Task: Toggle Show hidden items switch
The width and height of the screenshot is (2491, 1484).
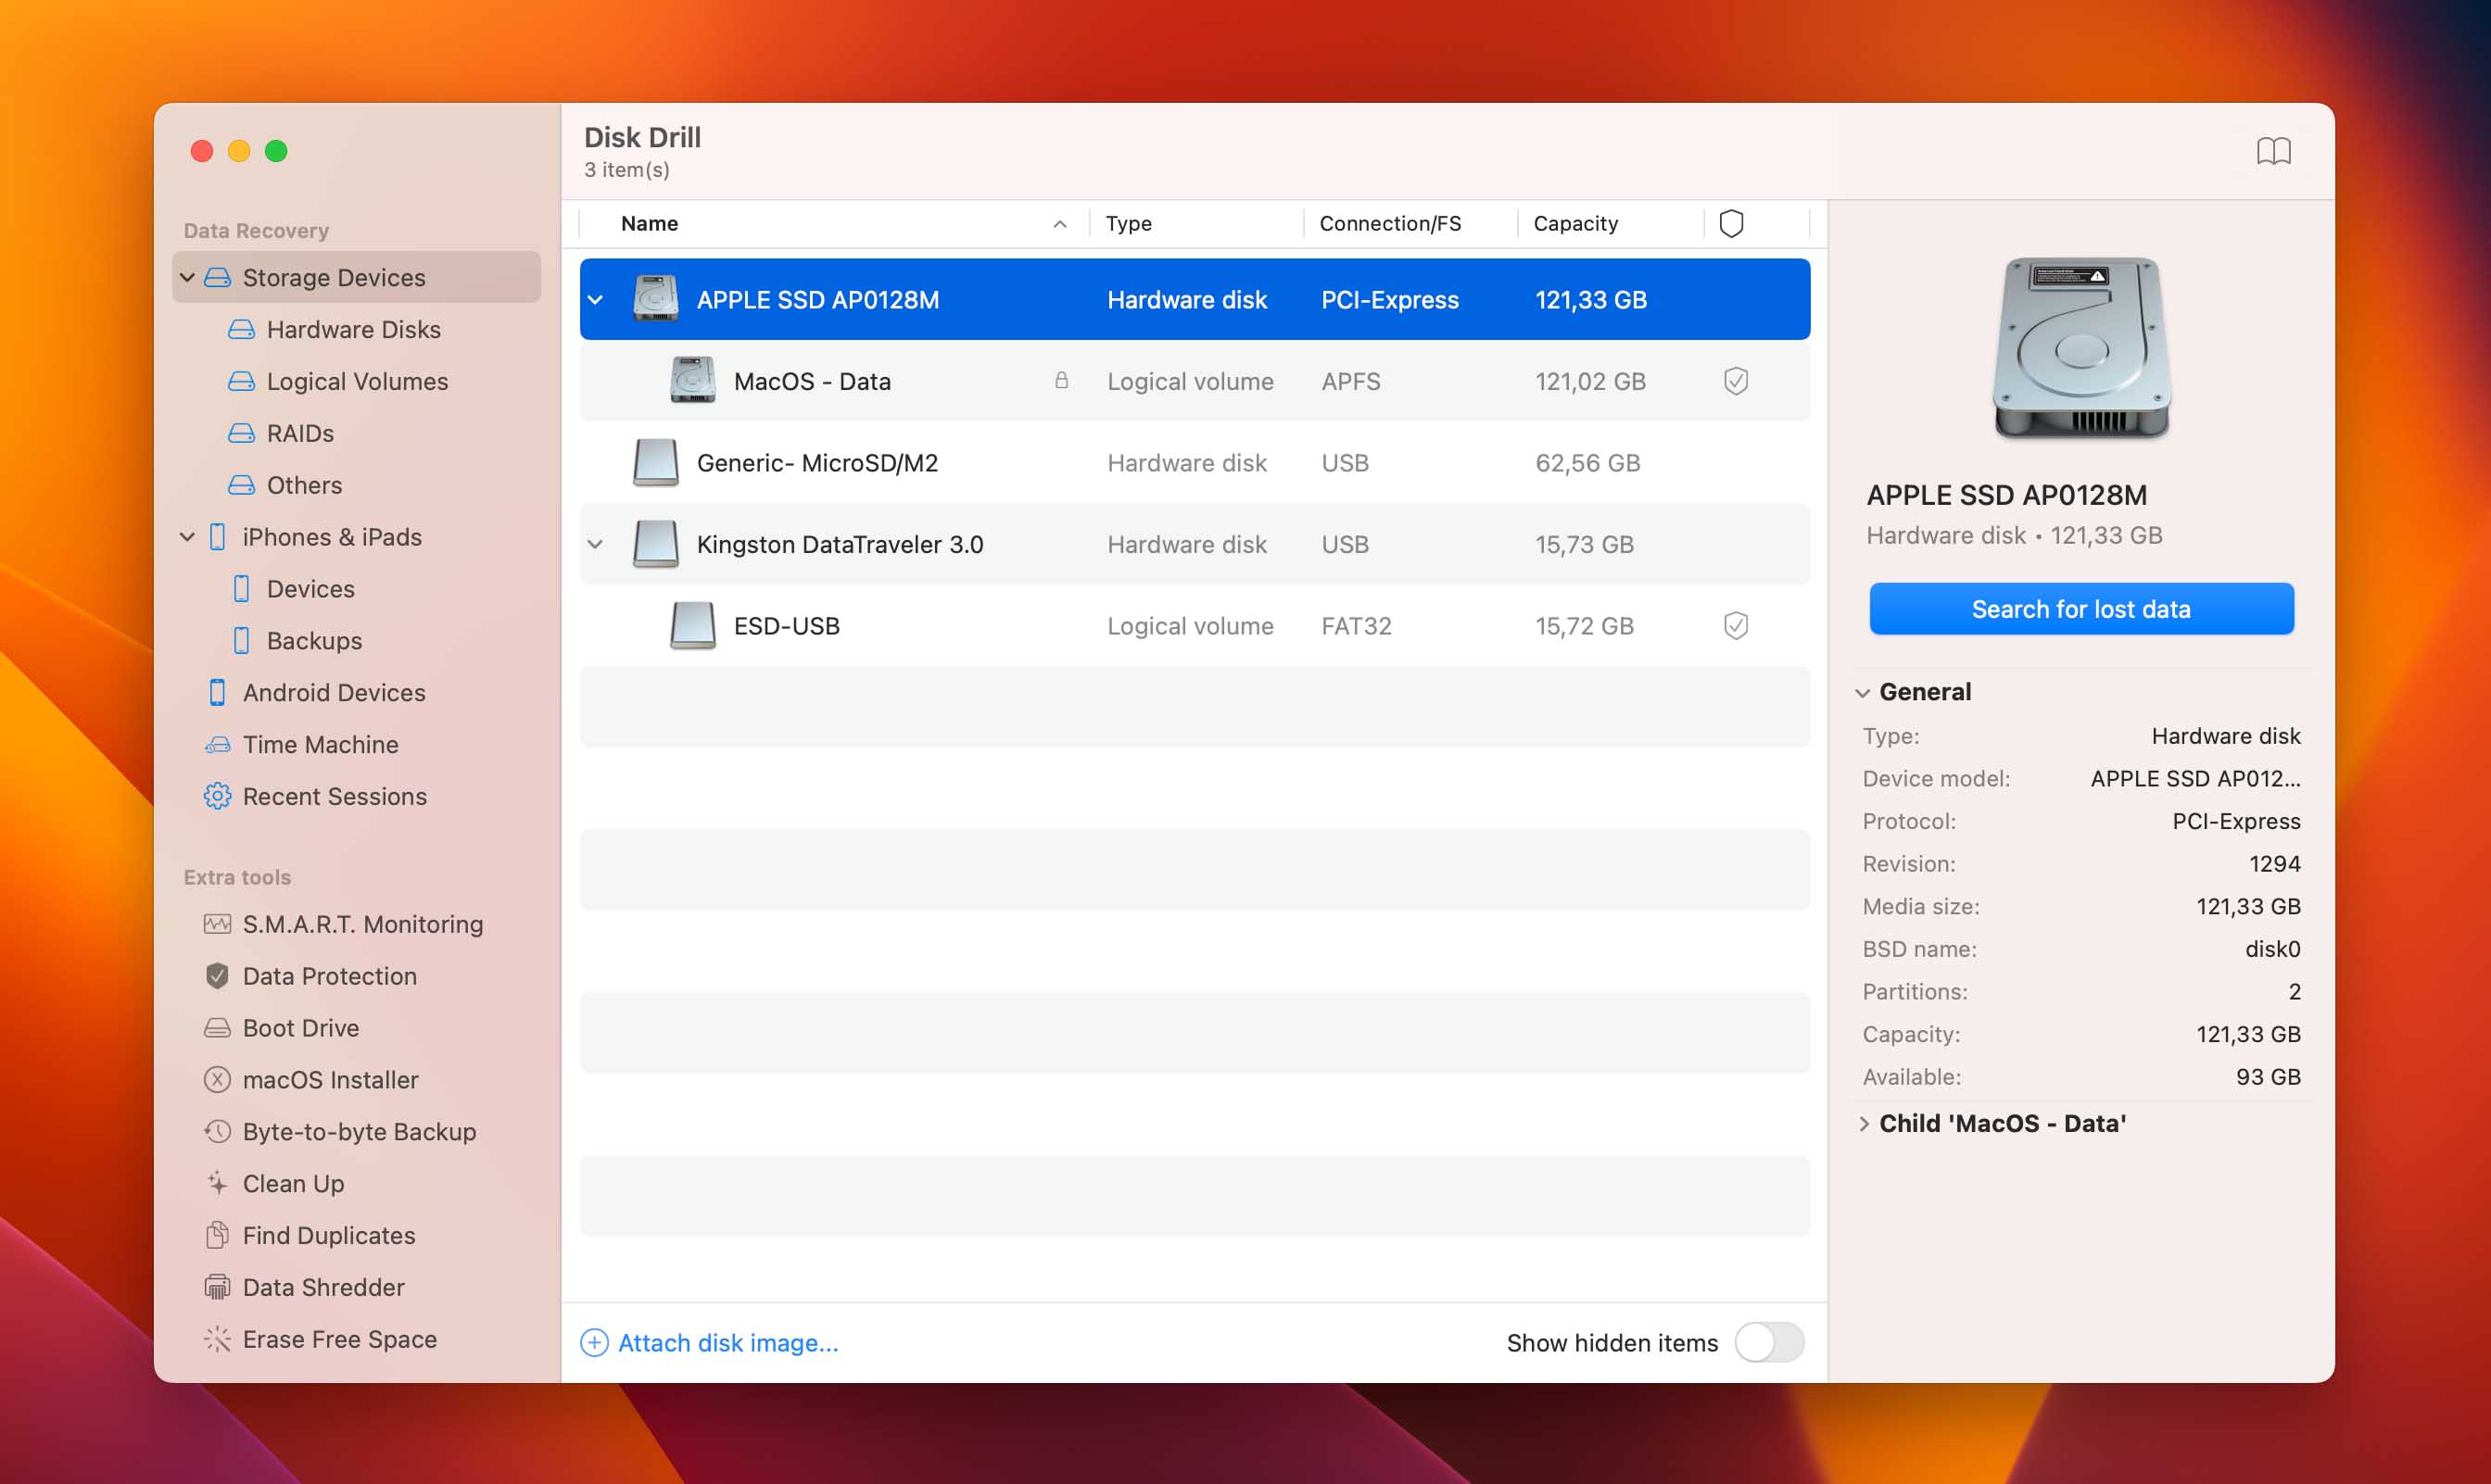Action: (x=1769, y=1342)
